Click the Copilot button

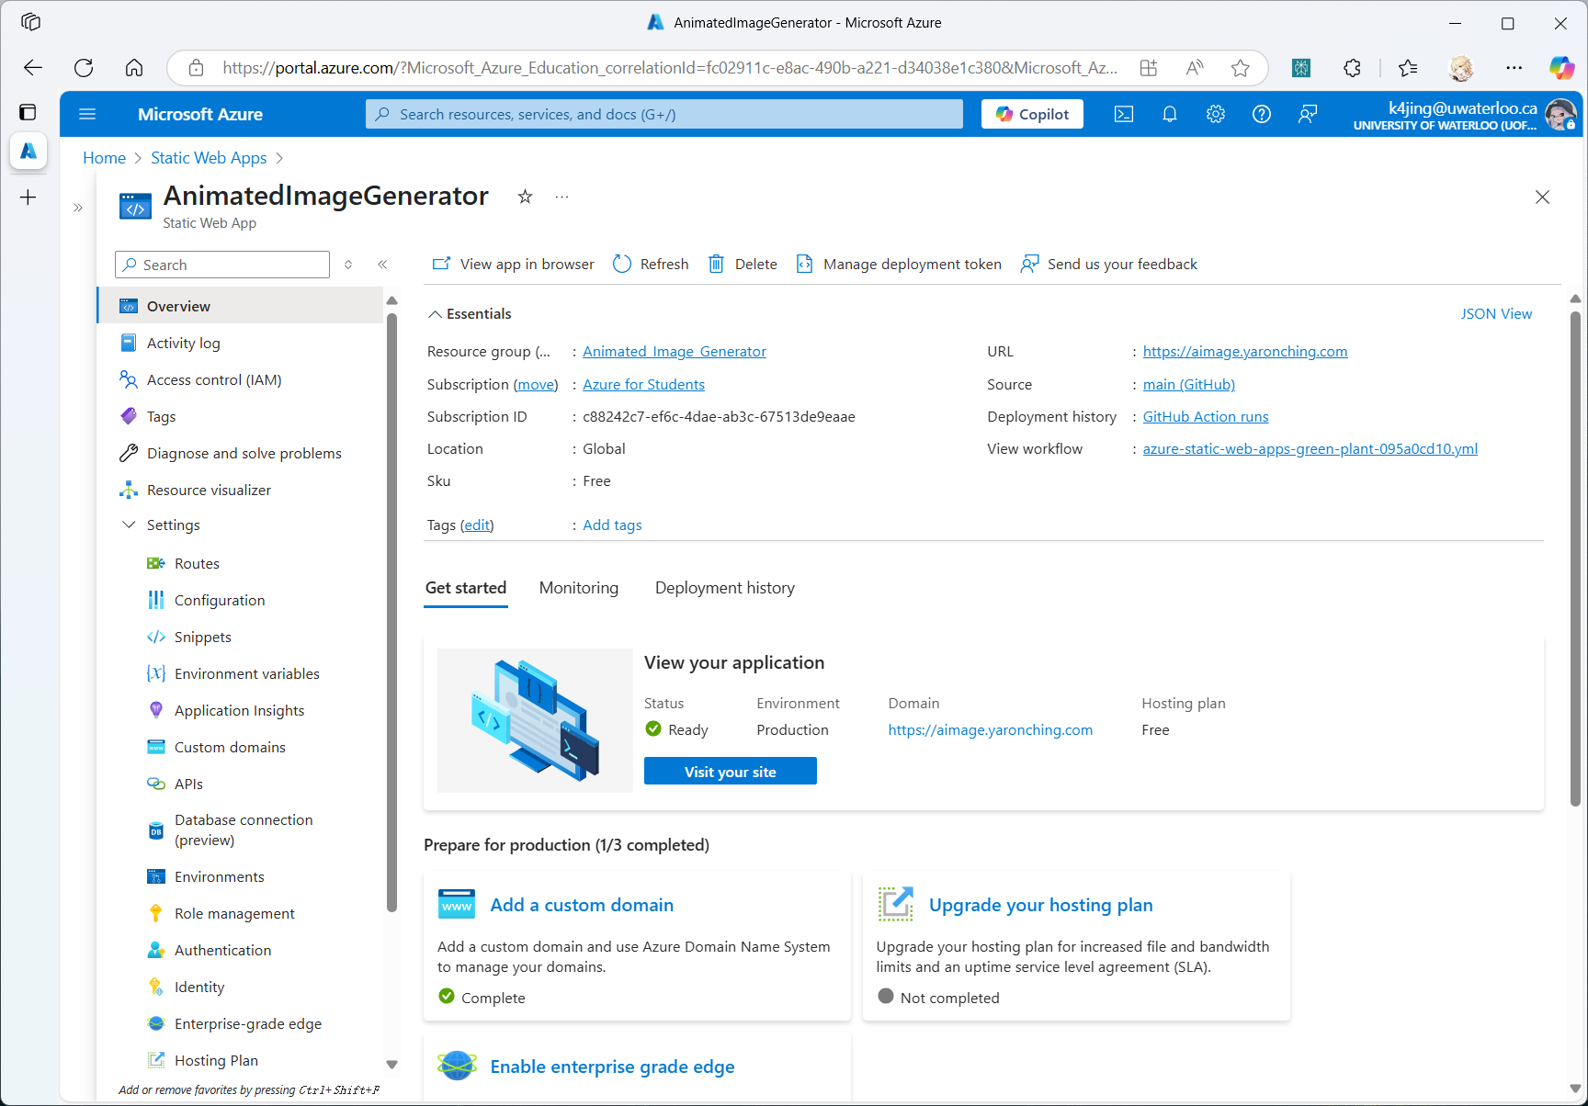click(x=1032, y=114)
